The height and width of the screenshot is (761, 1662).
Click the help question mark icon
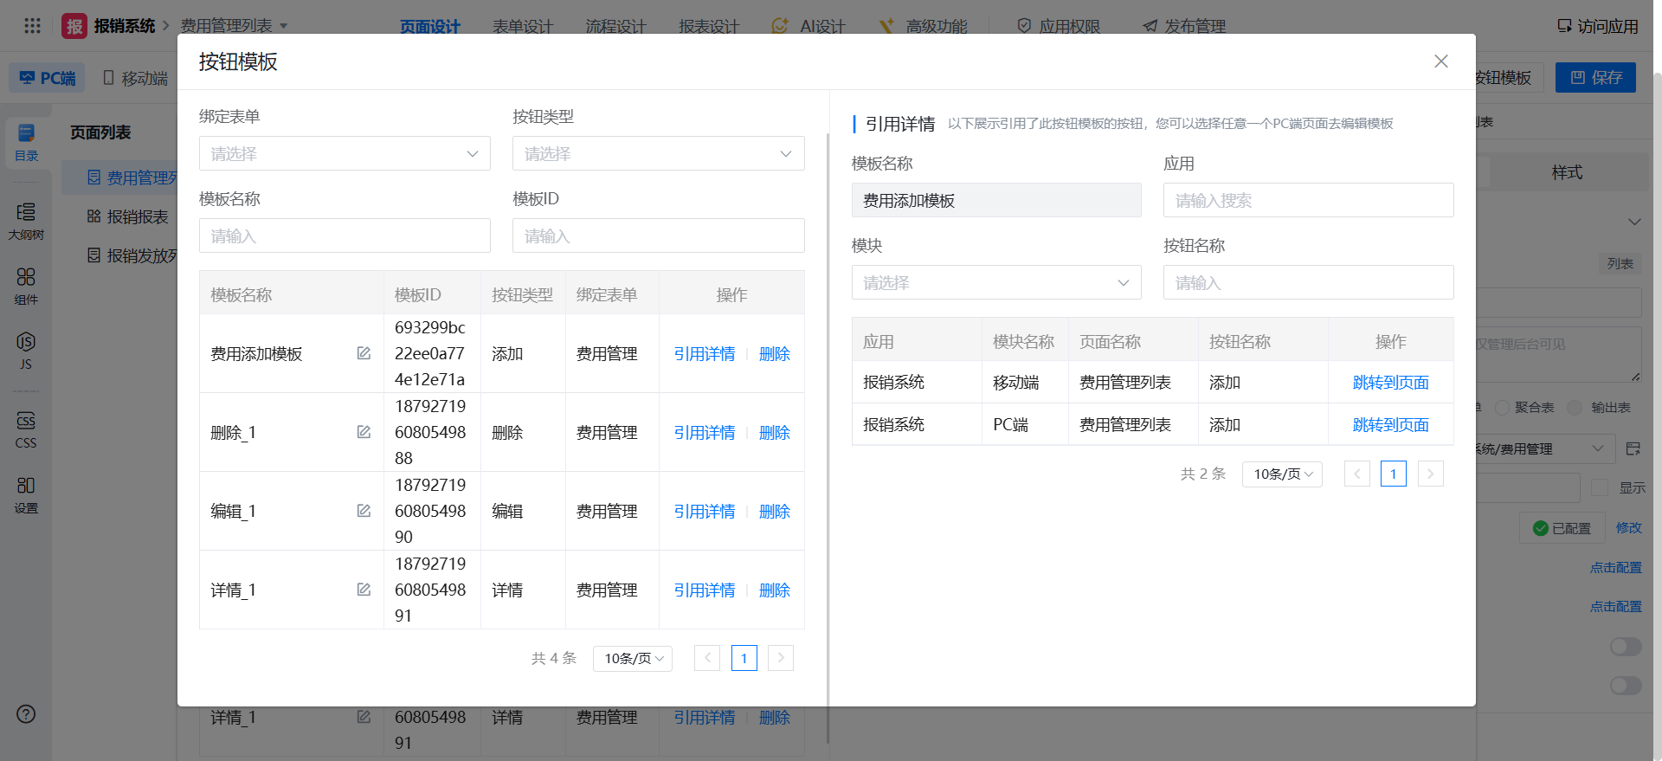pos(26,714)
